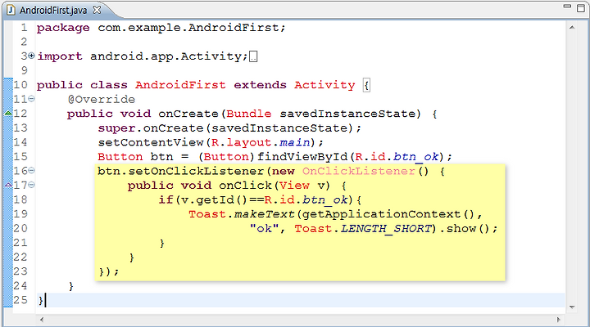Click the '@Override' annotation
The width and height of the screenshot is (590, 327).
click(102, 99)
